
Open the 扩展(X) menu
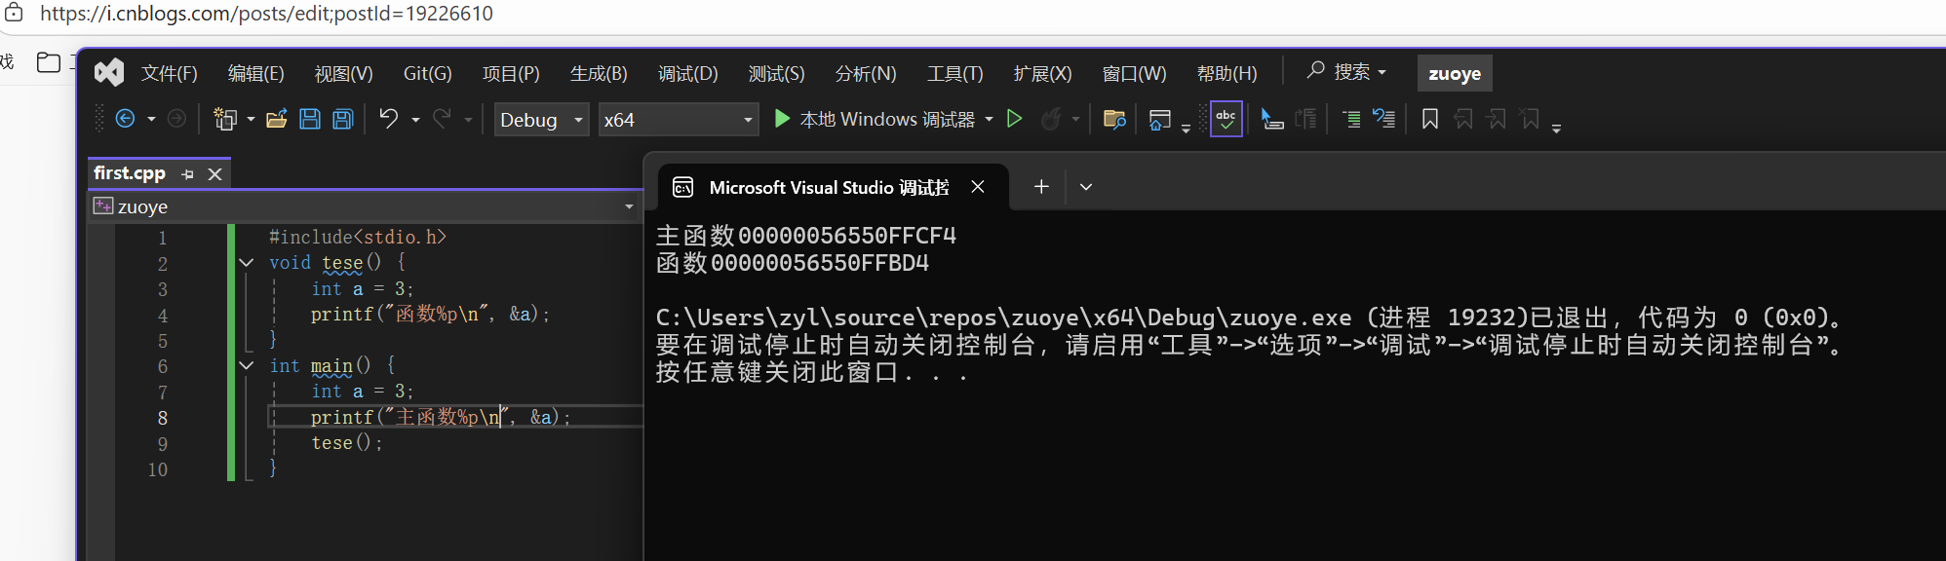tap(1042, 73)
